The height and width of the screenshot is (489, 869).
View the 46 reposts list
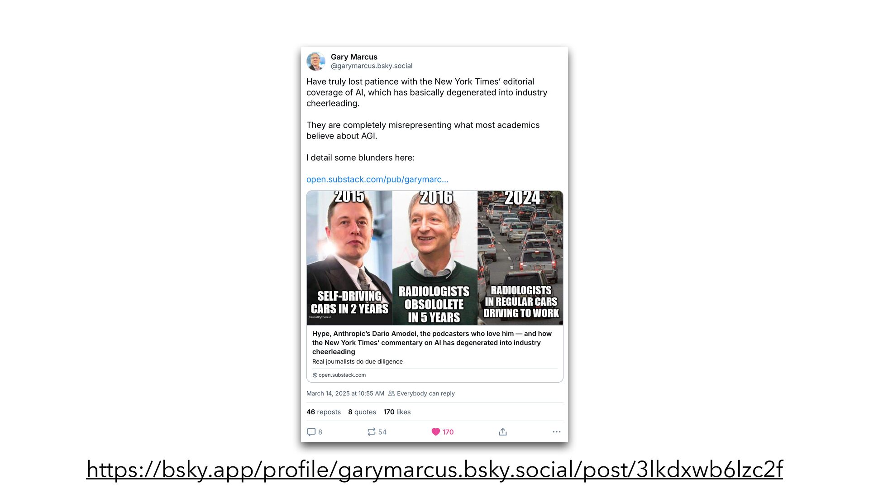324,412
